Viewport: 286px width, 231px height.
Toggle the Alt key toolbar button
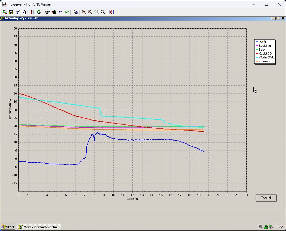click(x=67, y=12)
